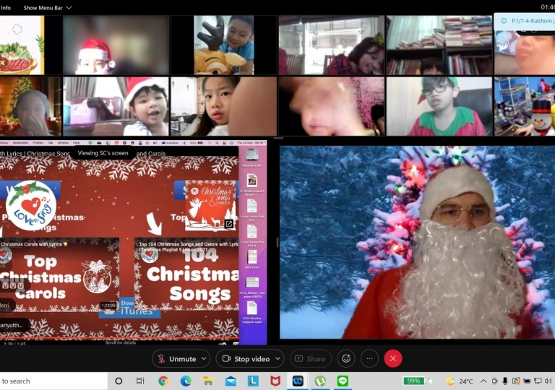555x390 pixels.
Task: Click external-link icon on Christmas Songs album
Action: (x=229, y=224)
